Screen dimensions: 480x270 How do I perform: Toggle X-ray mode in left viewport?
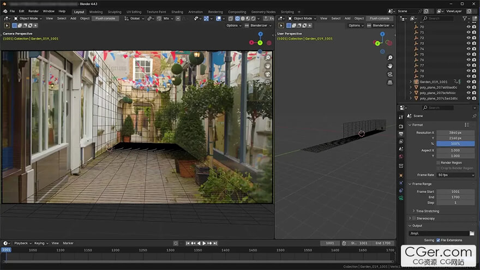click(231, 19)
